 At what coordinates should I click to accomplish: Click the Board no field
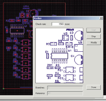pyautogui.click(x=65, y=88)
